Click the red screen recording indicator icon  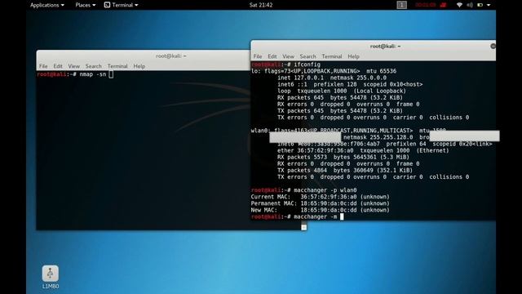[443, 5]
